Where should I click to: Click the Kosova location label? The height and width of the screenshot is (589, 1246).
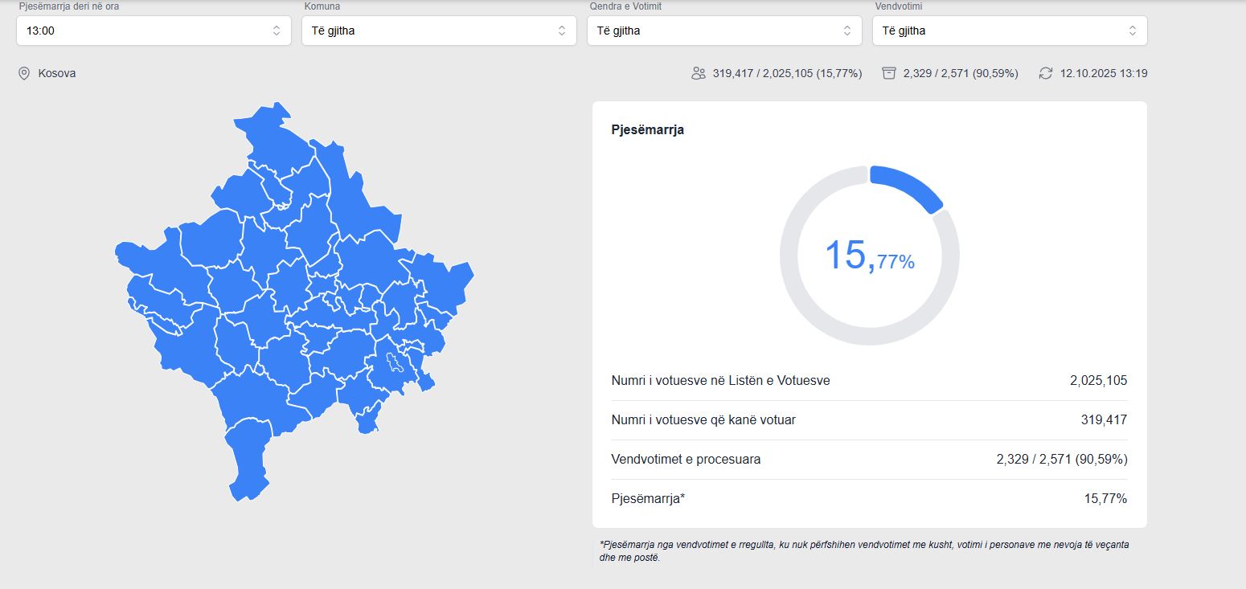click(57, 73)
